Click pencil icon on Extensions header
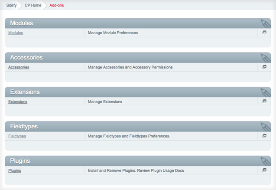 (266, 93)
